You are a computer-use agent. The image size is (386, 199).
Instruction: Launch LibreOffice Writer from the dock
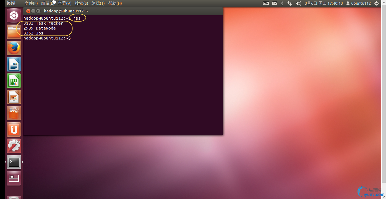(14, 64)
